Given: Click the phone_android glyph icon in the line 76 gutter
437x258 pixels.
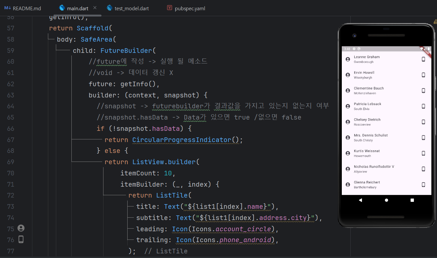Looking at the screenshot, I should click(x=20, y=240).
